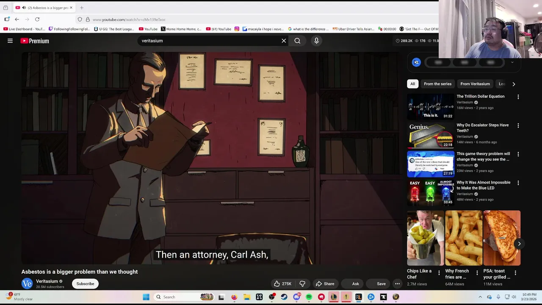The width and height of the screenshot is (542, 305).
Task: Like the Asbestos video
Action: pos(282,284)
